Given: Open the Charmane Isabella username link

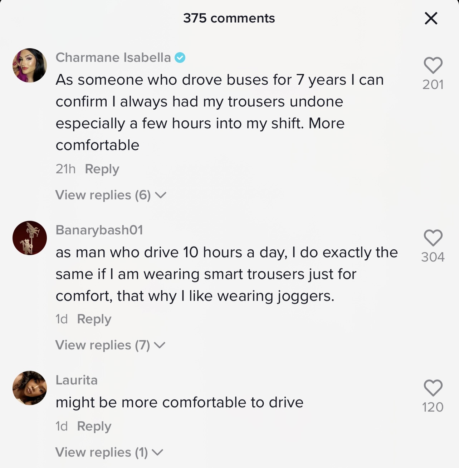Looking at the screenshot, I should click(113, 58).
